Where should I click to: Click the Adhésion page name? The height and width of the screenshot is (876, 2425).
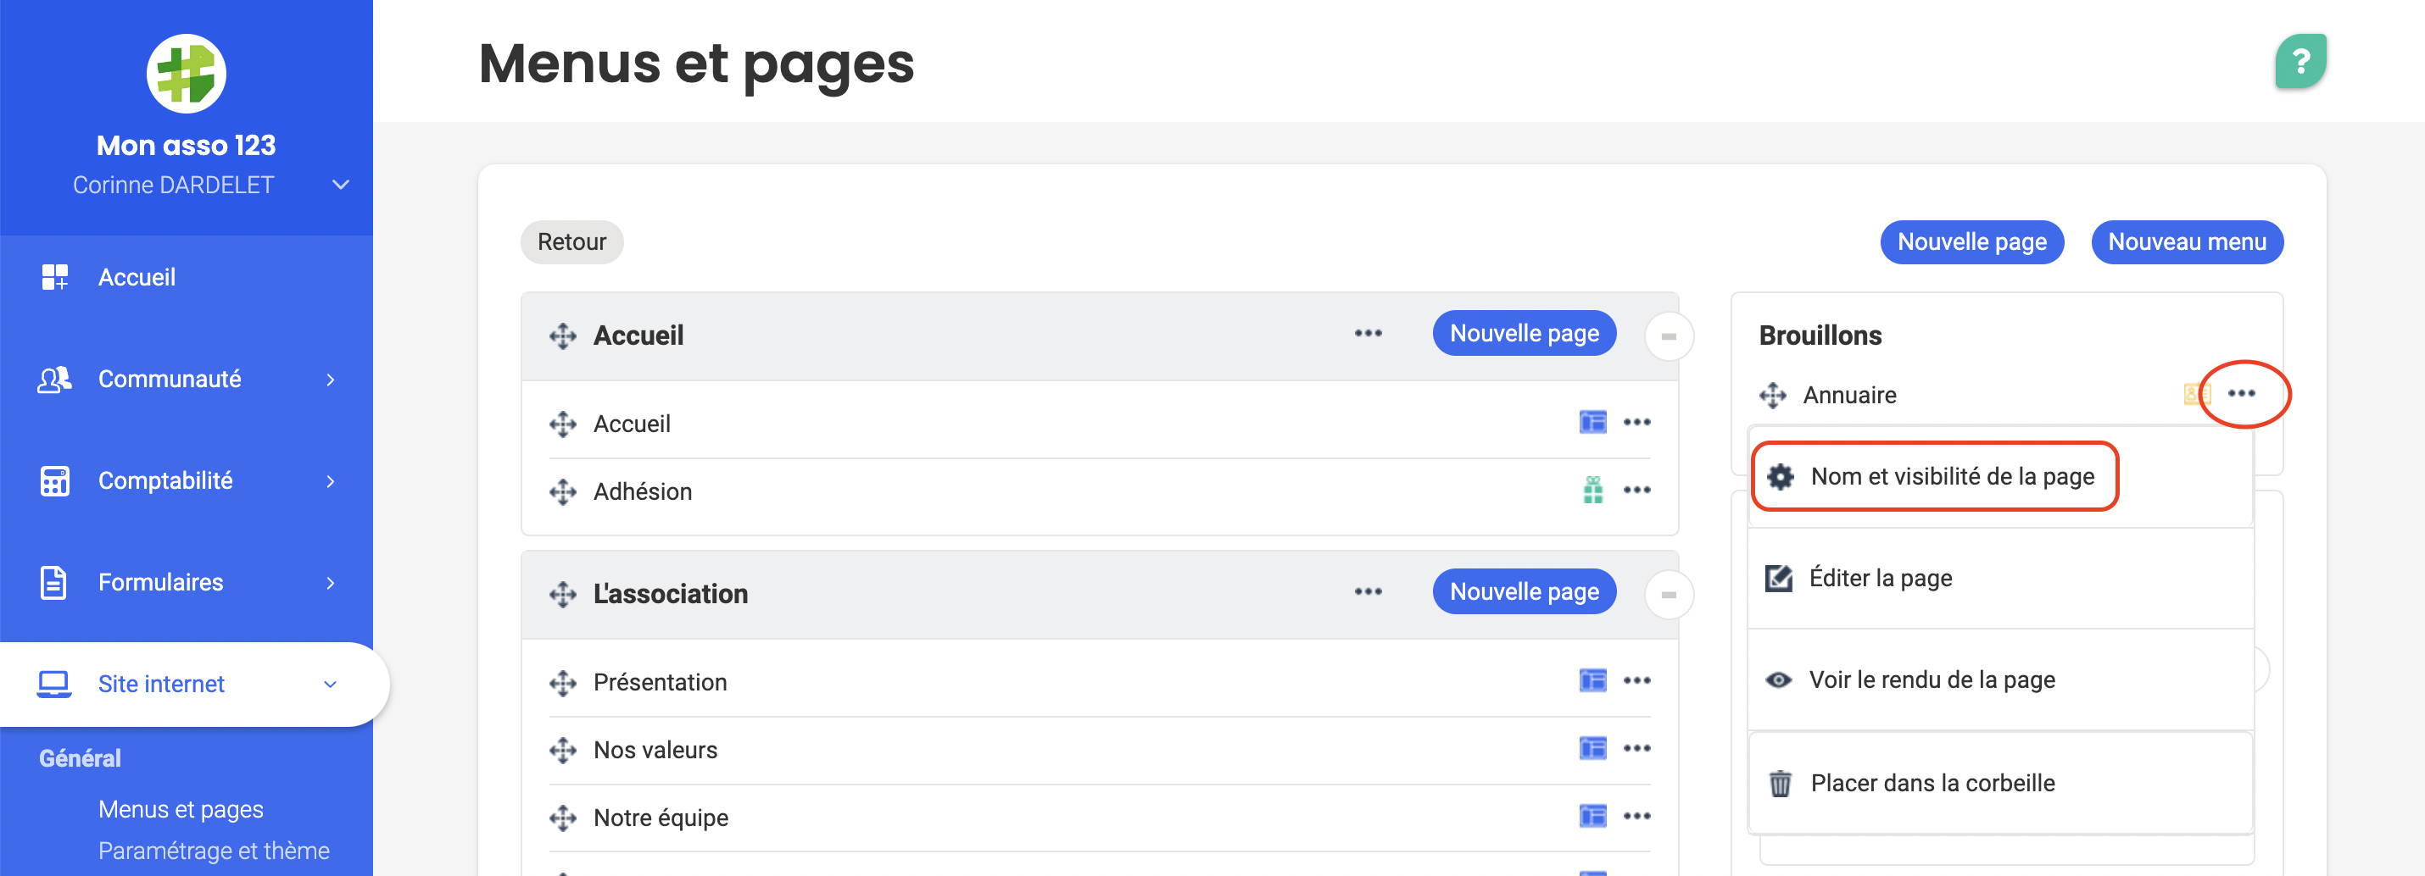pyautogui.click(x=642, y=492)
